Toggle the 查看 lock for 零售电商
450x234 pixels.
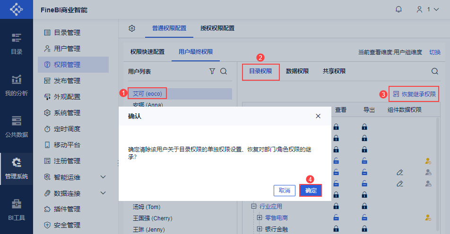click(336, 217)
